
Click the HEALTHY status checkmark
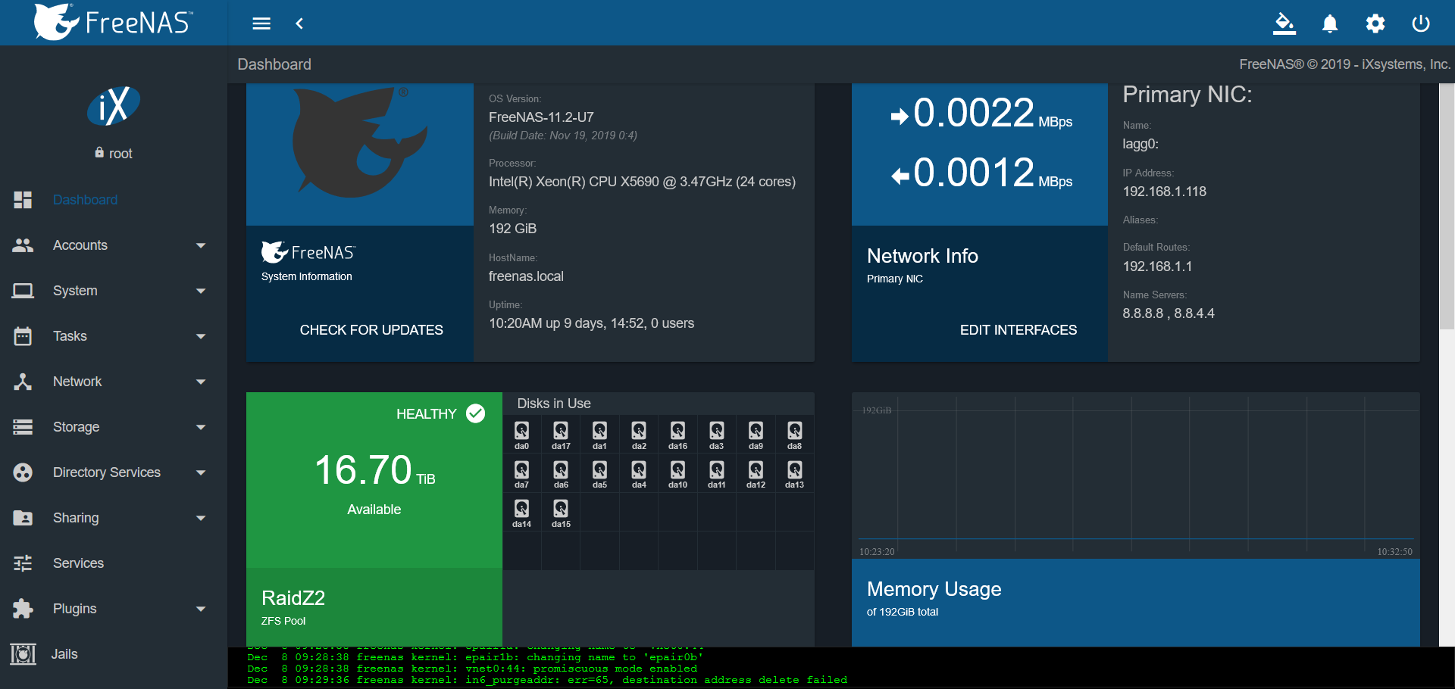tap(475, 413)
